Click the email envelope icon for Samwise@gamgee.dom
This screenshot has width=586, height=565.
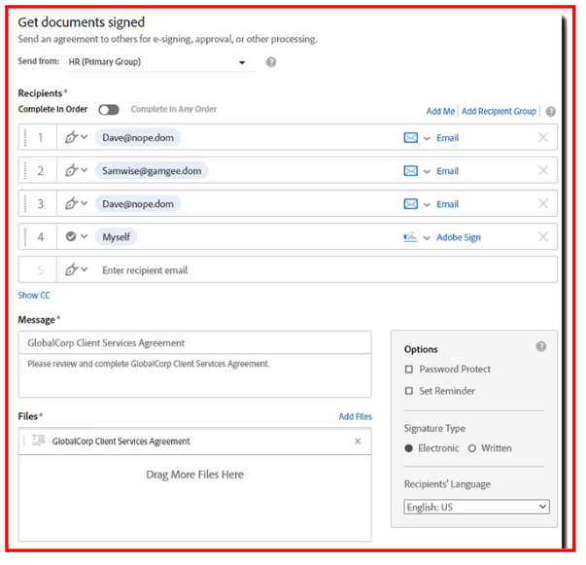click(410, 171)
